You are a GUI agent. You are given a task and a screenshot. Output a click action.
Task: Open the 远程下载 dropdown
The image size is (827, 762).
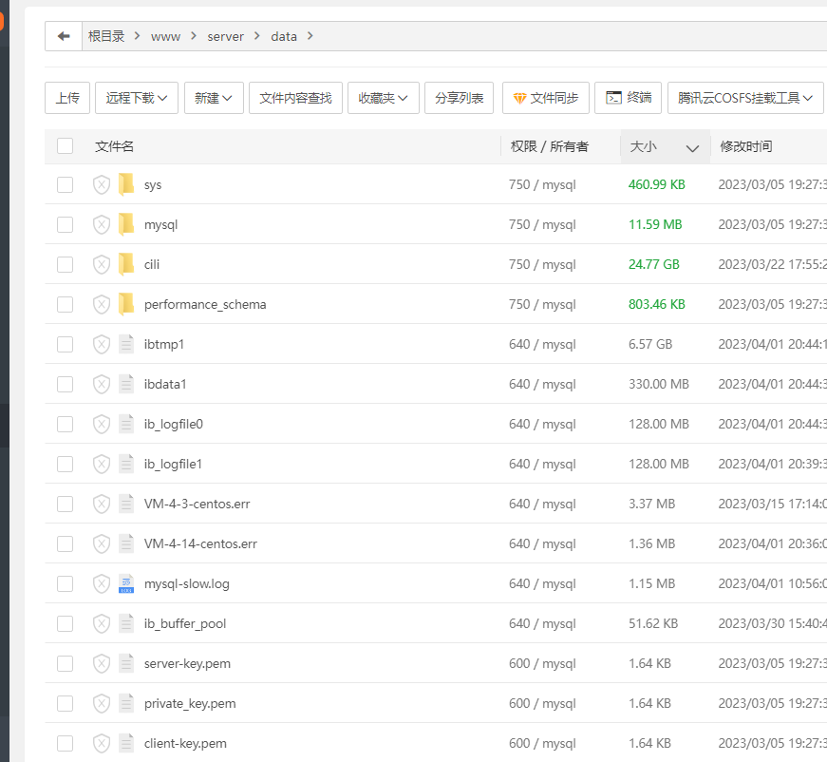tap(137, 98)
